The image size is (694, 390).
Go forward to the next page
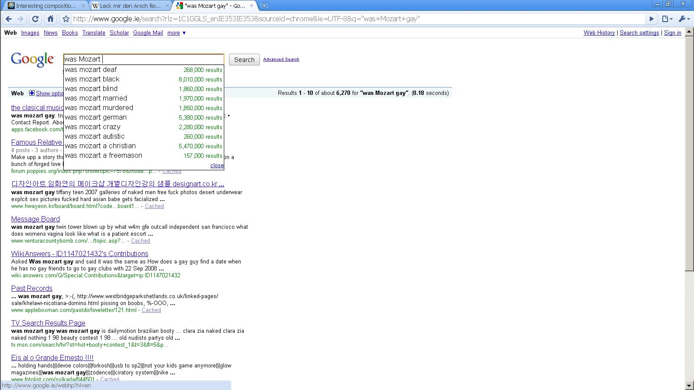coord(20,19)
